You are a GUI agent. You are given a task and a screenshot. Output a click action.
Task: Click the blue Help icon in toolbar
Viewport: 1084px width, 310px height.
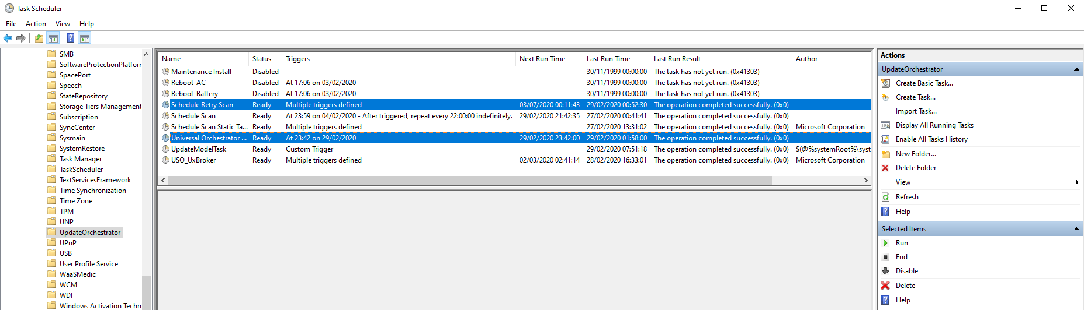click(70, 38)
